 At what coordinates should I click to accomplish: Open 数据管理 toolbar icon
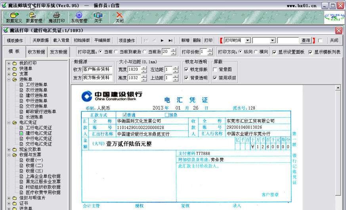[34, 17]
